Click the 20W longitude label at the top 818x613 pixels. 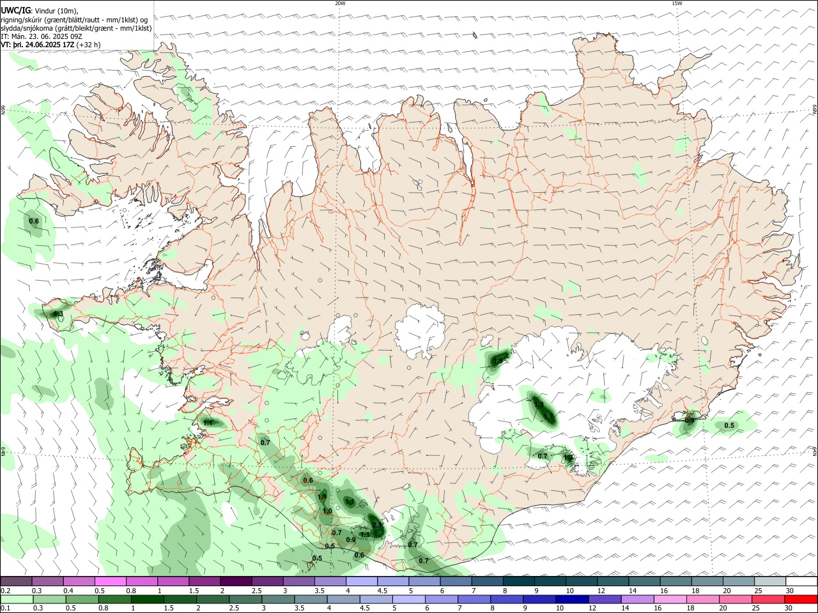click(340, 3)
